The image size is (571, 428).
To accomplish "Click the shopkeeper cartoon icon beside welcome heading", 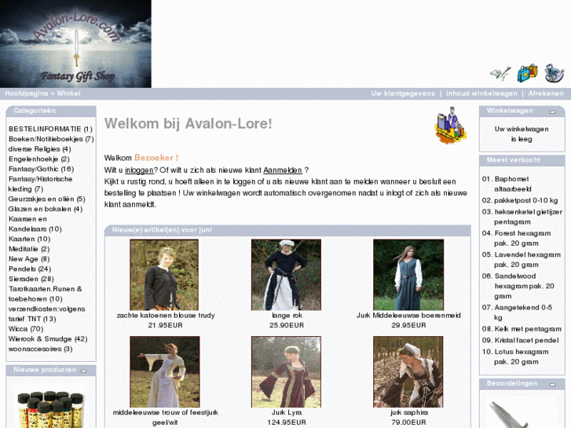I will [x=451, y=125].
